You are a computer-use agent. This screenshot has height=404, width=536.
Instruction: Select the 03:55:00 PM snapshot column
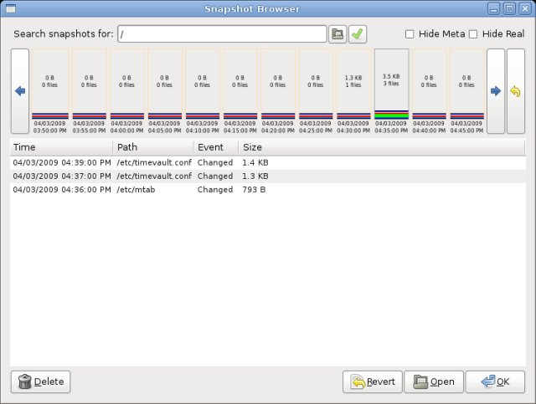coord(89,91)
